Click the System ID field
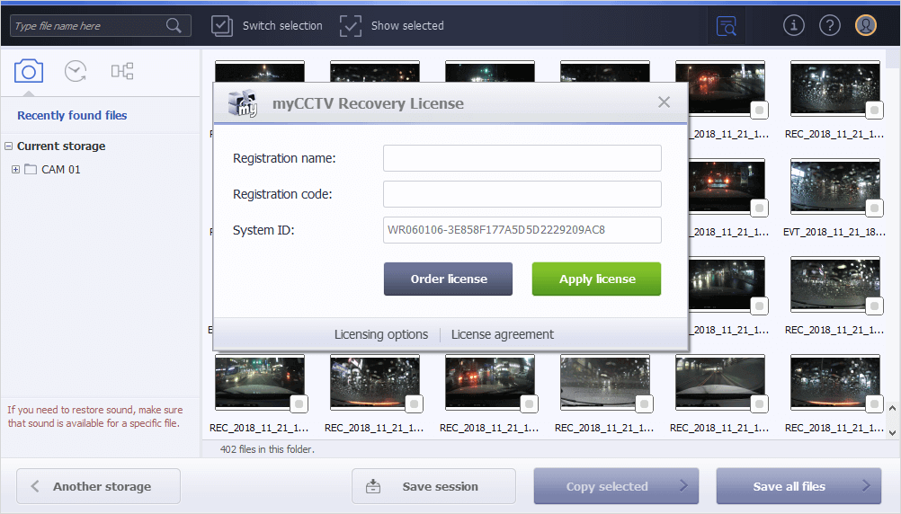Viewport: 901px width, 514px height. pos(522,230)
